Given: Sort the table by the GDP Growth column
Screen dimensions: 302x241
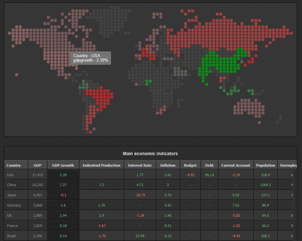Looking at the screenshot, I should click(x=63, y=165).
